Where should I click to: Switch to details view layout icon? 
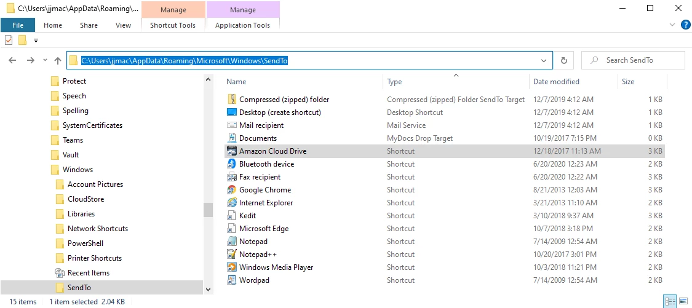point(670,302)
